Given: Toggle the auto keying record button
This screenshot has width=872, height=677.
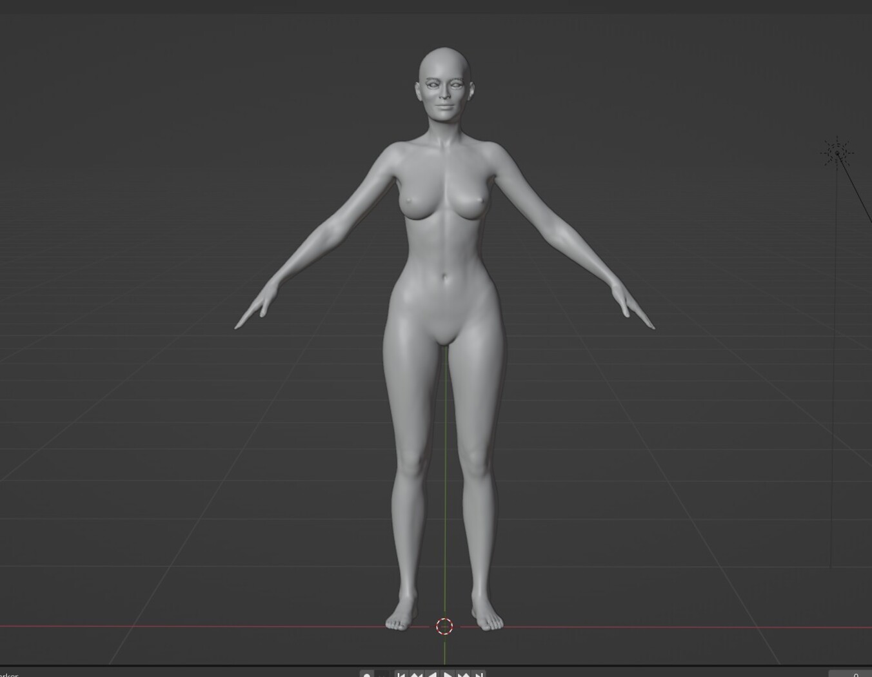Looking at the screenshot, I should 367,674.
